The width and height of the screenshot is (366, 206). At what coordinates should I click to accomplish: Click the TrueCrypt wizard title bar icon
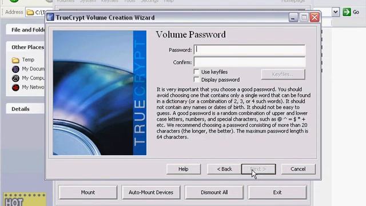[x=50, y=17]
